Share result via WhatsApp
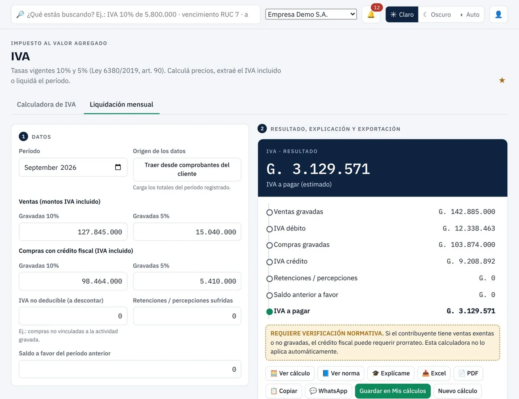This screenshot has width=519, height=399. 328,391
